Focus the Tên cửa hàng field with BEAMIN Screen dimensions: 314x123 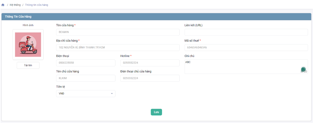coord(118,32)
